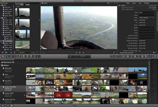Screen dimensions: 158x107
Task: Open the titles browser T icon
Action: point(139,56)
